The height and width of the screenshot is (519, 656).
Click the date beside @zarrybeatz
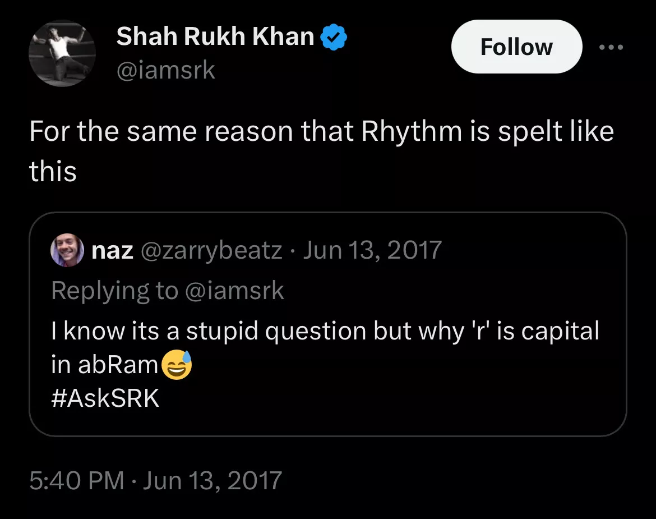tap(372, 250)
